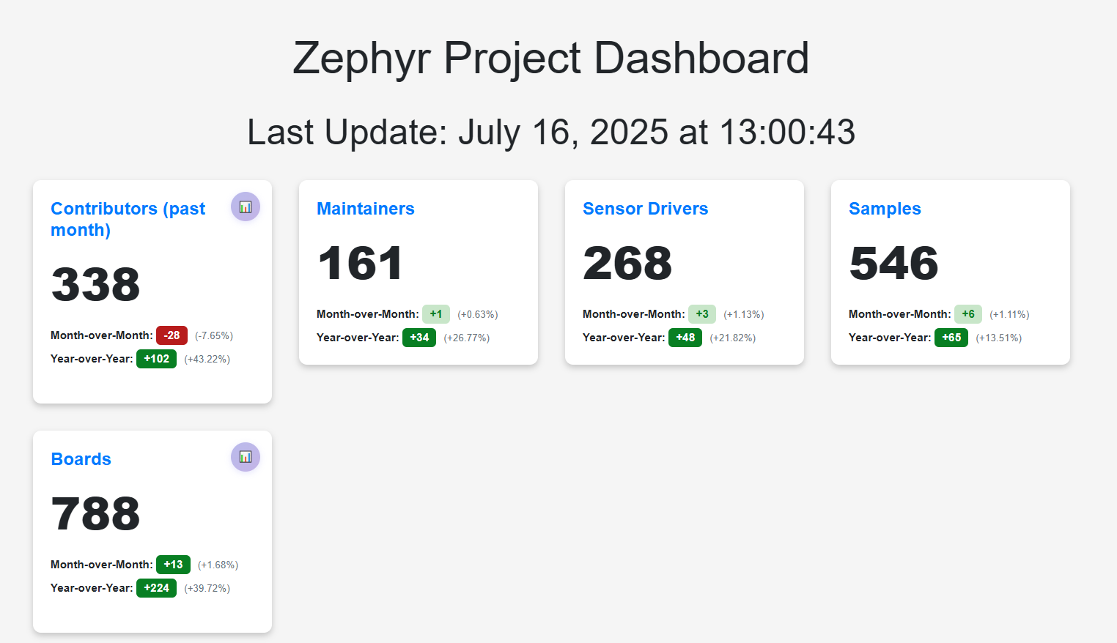Select the boards count 788
Screen dimensions: 1117x643
point(95,513)
